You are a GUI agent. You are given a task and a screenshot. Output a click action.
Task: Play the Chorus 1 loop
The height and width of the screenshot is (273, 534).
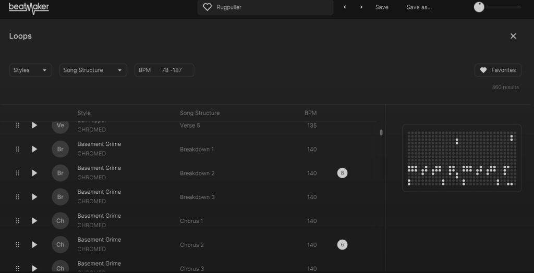(34, 221)
